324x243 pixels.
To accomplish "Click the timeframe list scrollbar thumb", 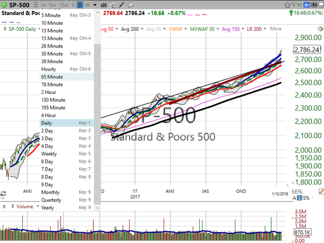I will (97, 124).
